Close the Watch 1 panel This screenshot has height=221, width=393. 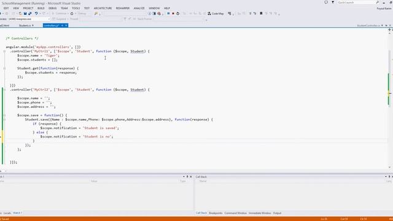[191, 177]
